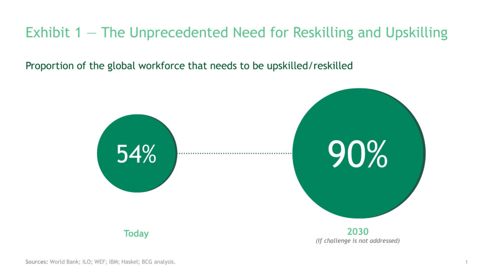Viewport: 494px width, 277px height.
Task: Click 'IBM' in the sources footnote
Action: pyautogui.click(x=112, y=262)
